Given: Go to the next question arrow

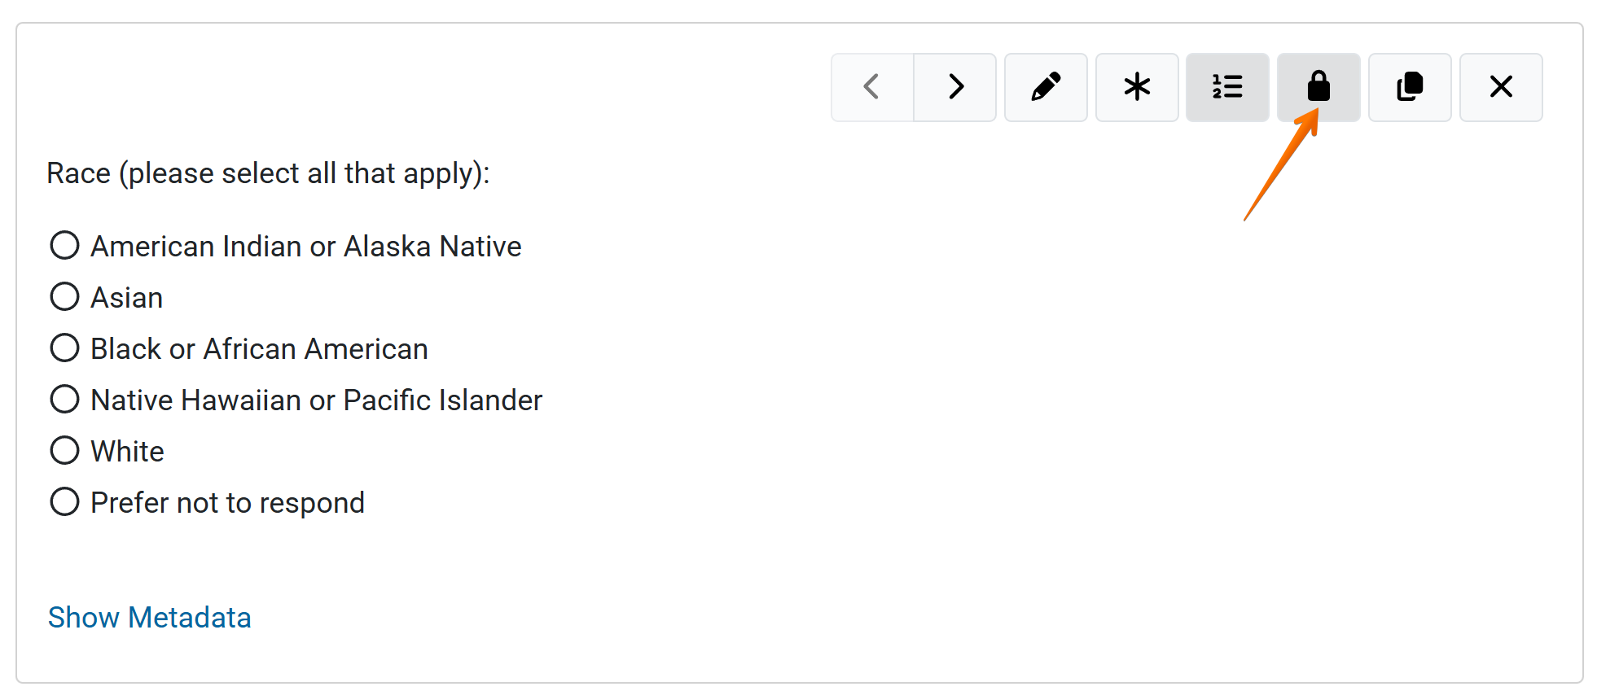Looking at the screenshot, I should 955,87.
